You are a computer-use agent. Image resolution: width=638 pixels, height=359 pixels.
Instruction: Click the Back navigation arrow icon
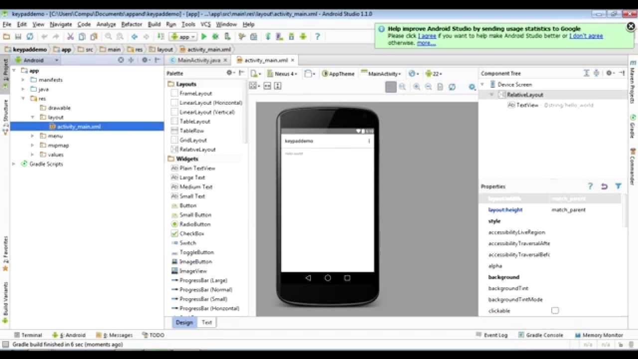(134, 36)
